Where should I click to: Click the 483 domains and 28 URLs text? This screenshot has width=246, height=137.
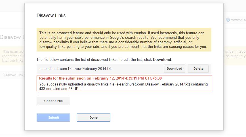[61, 89]
